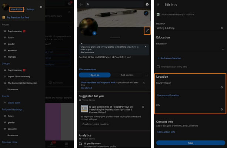This screenshot has width=227, height=148.
Task: Dismiss the current title suggestion card
Action: [143, 107]
